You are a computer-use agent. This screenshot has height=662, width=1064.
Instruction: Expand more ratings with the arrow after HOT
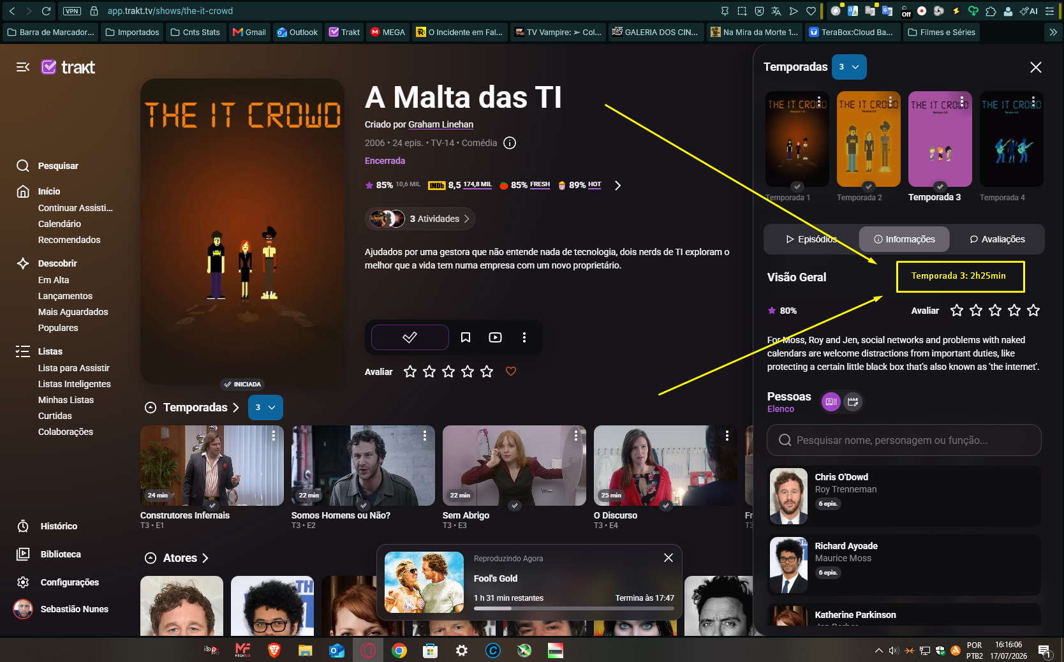617,186
